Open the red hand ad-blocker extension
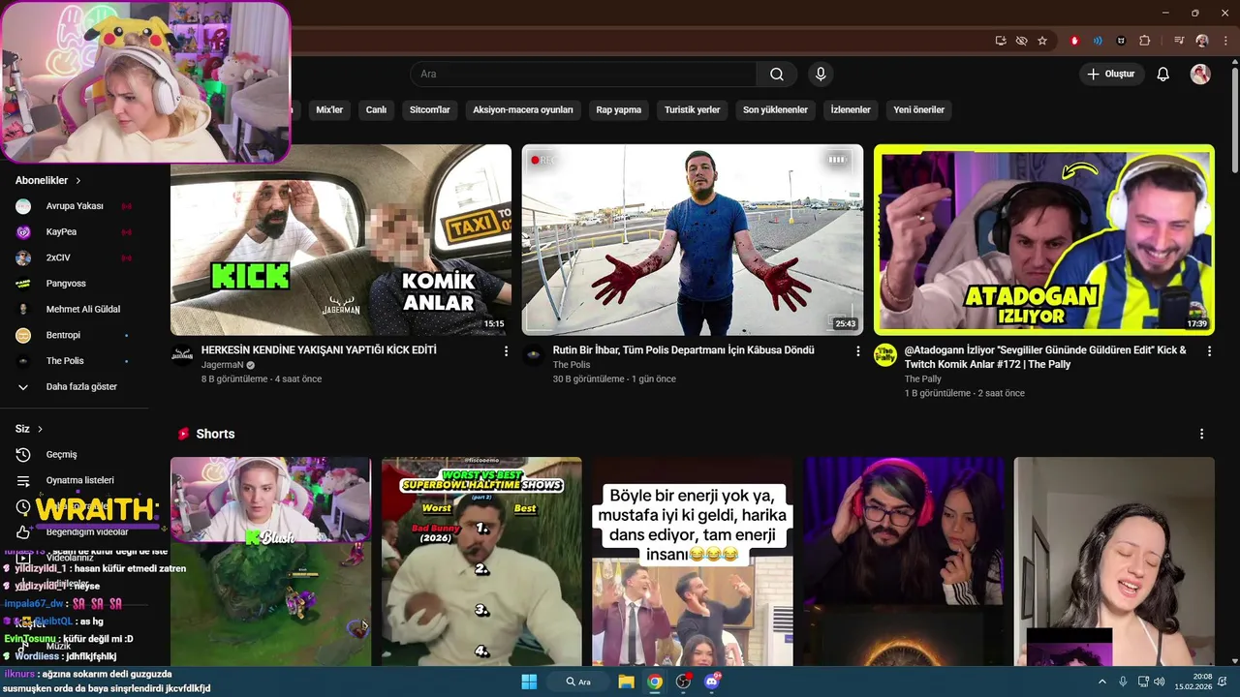Screen dimensions: 1240x697 click(1074, 41)
